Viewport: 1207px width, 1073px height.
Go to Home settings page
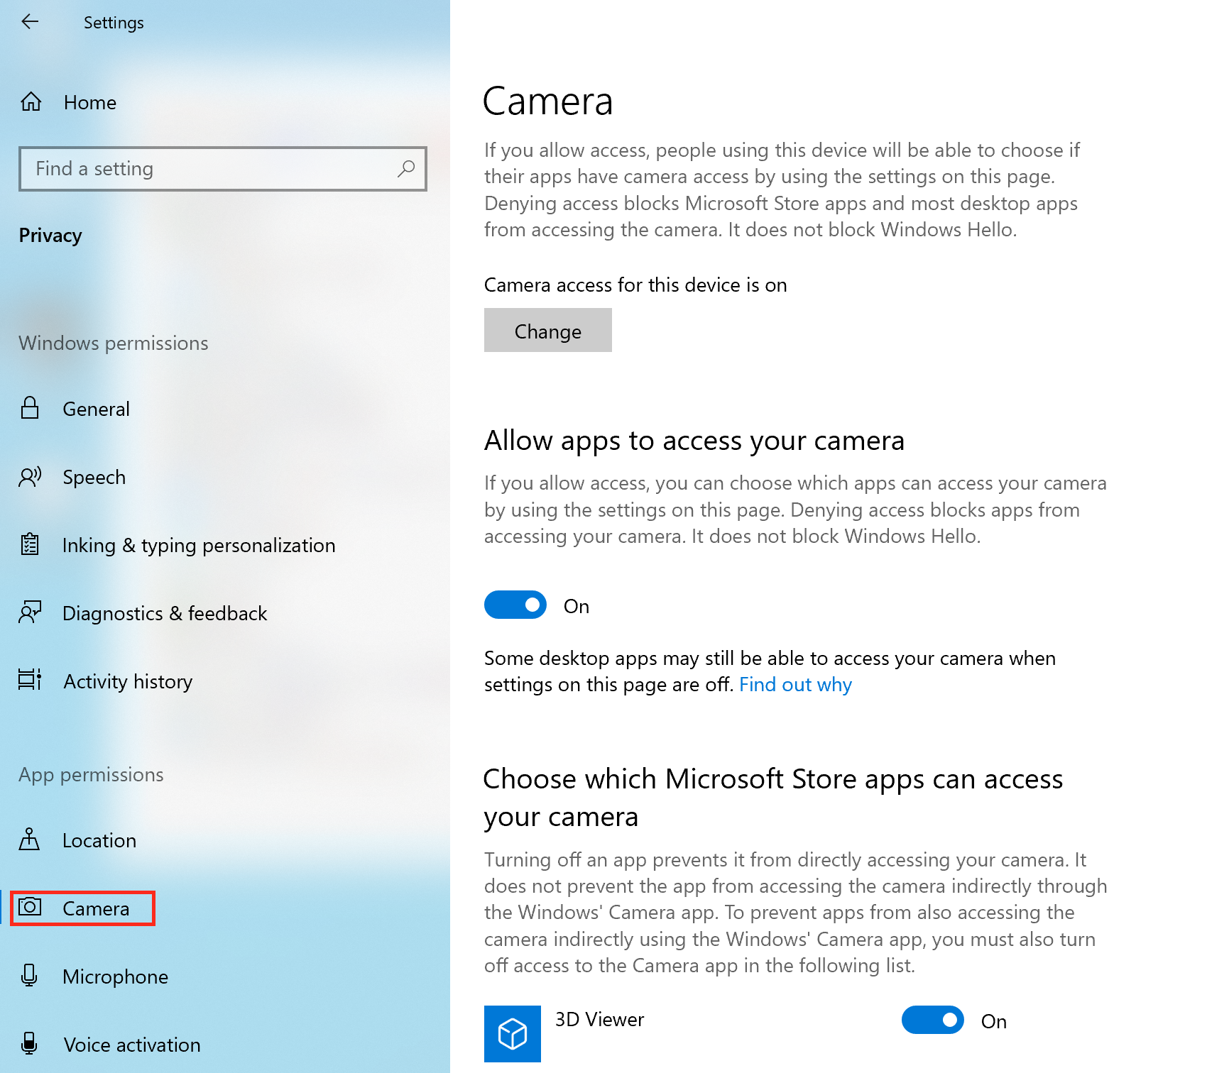(90, 102)
